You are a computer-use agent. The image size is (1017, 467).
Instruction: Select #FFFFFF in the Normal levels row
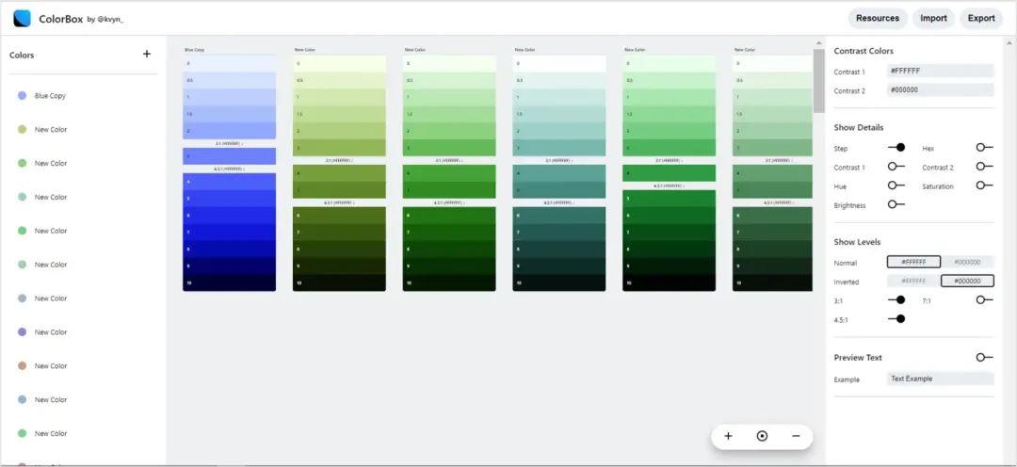(913, 262)
